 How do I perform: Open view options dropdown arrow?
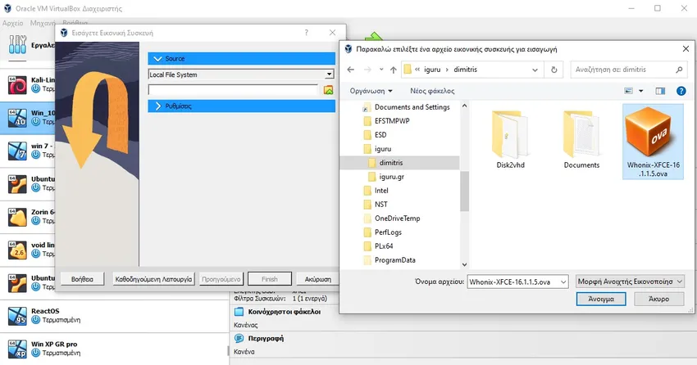point(641,91)
